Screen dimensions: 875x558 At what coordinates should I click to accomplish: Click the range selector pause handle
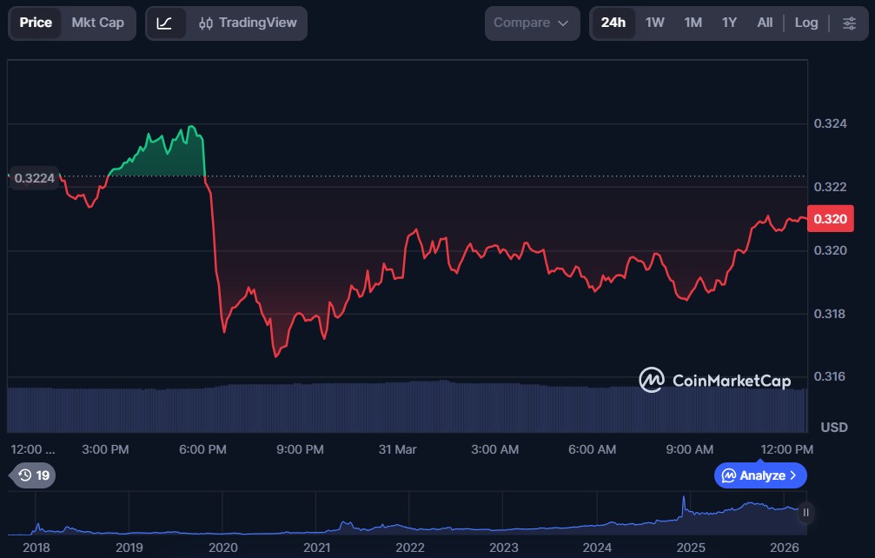[805, 513]
